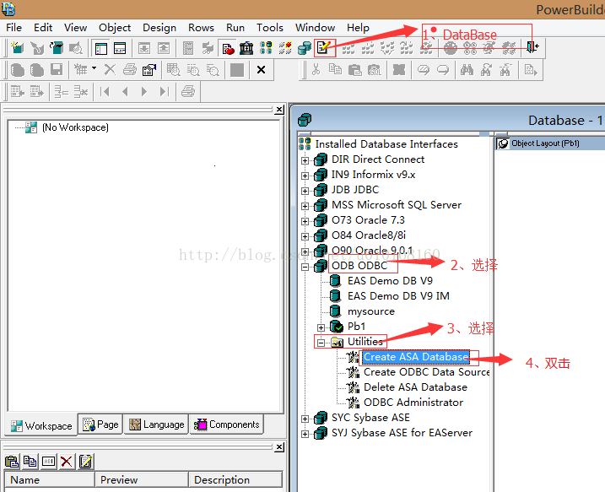Click the Properties icon in second toolbar
Image resolution: width=605 pixels, height=492 pixels.
coord(149,70)
